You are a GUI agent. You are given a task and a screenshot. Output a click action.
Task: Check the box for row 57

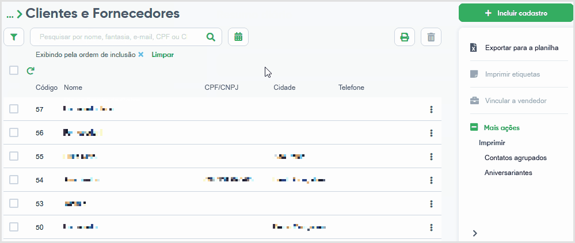pyautogui.click(x=14, y=109)
